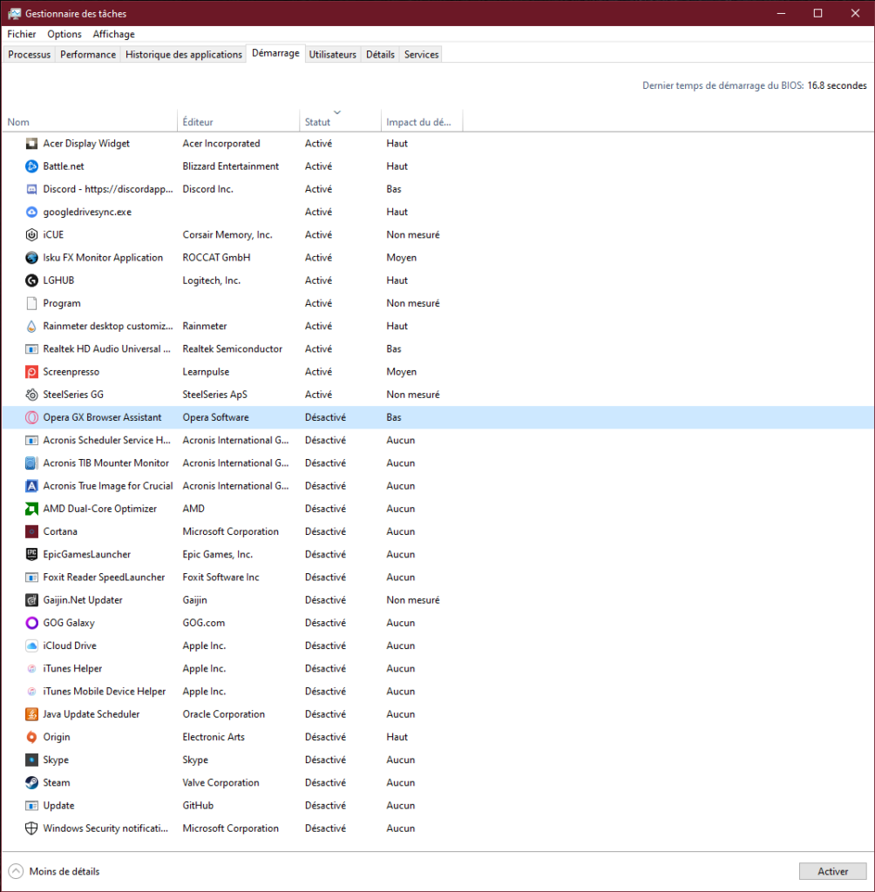Click the Blizzard Entertainment publisher cell
875x892 pixels.
231,166
